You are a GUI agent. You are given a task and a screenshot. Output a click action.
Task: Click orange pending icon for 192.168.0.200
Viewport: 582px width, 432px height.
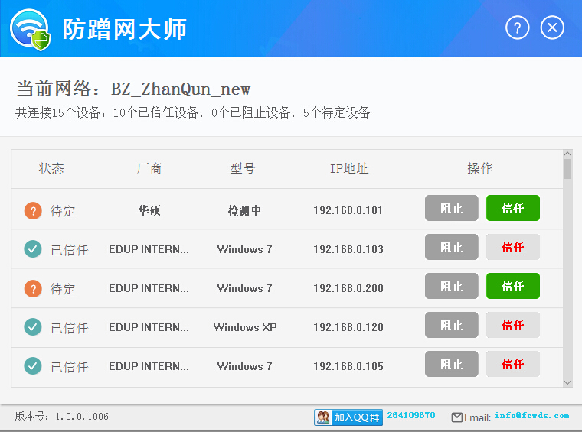click(x=32, y=288)
